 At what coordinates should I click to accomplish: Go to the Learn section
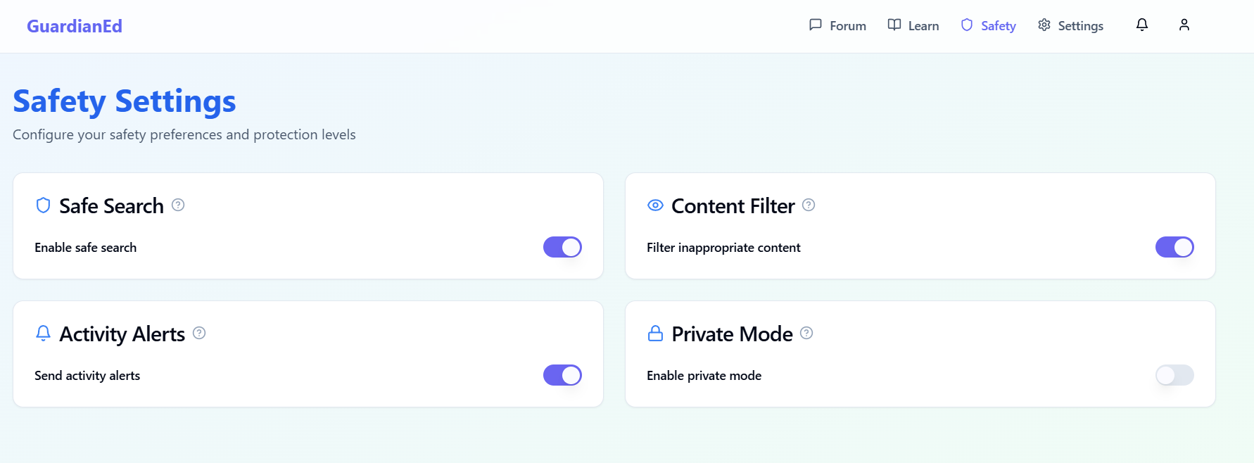[x=913, y=26]
